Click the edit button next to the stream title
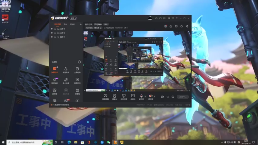The height and width of the screenshot is (145, 258). (x=106, y=24)
